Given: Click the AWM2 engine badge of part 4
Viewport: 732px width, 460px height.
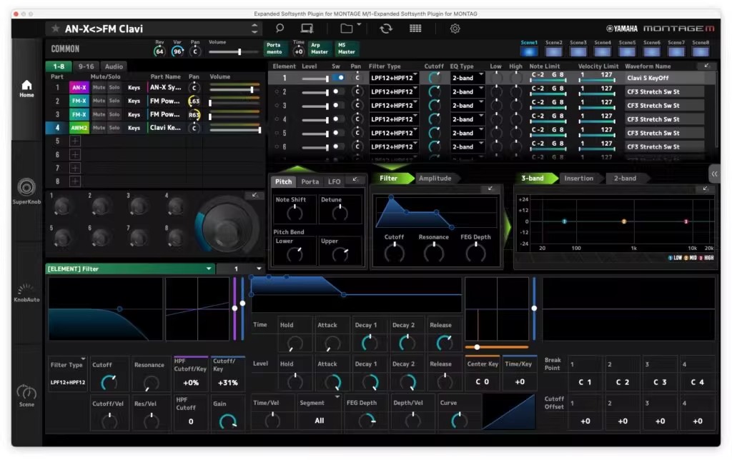Looking at the screenshot, I should (x=79, y=128).
